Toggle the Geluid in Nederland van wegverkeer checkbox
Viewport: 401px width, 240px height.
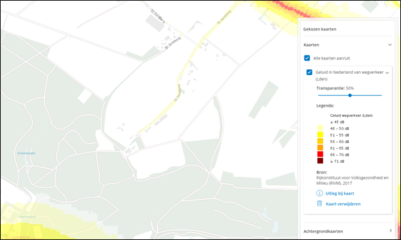pos(309,73)
